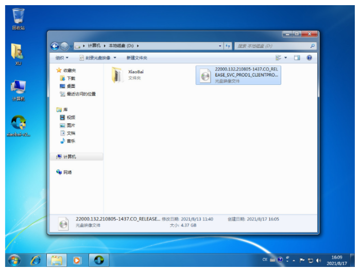Viewport: 361px width, 269px height.
Task: Click the drive icon in the address bar
Action: 78,46
